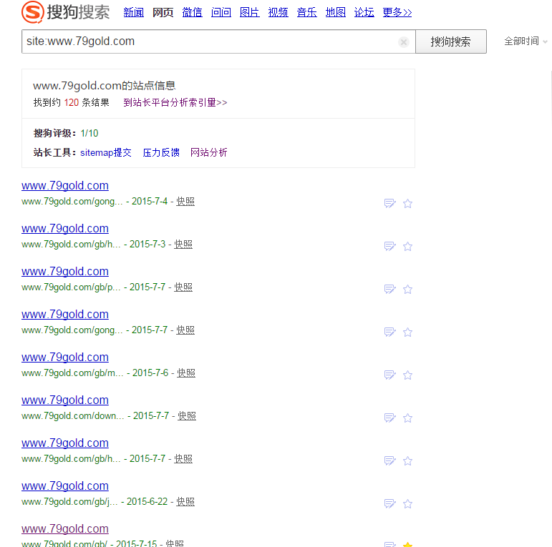
Task: Click the note icon on the 2015-7-6 result
Action: coord(390,375)
